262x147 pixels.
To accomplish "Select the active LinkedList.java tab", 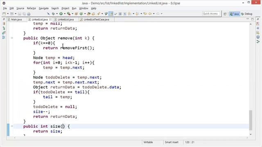I will click(x=40, y=20).
